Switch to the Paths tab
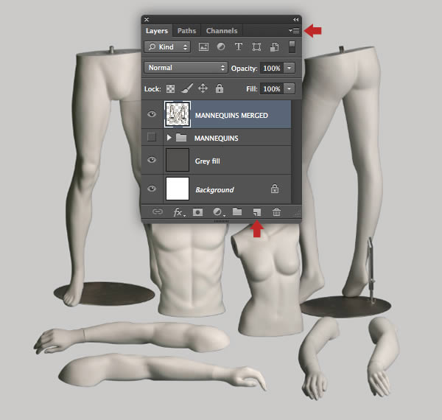 (186, 31)
